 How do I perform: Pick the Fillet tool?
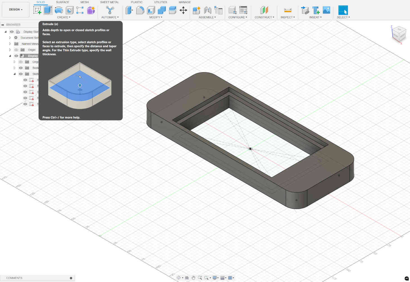pos(140,10)
